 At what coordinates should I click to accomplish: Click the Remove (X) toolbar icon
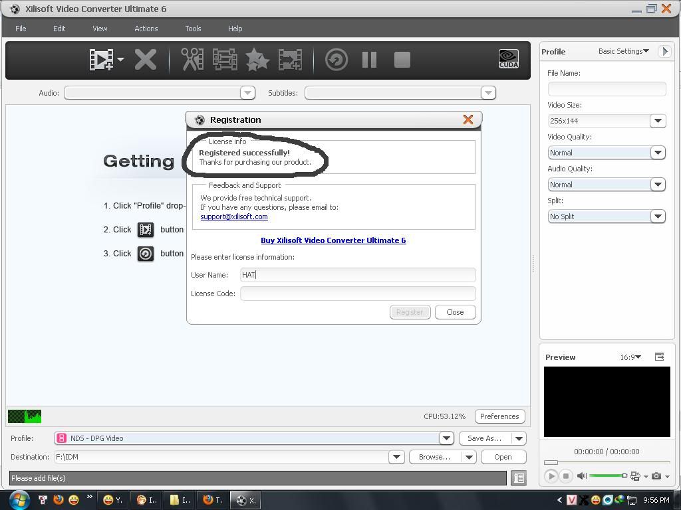pyautogui.click(x=146, y=59)
